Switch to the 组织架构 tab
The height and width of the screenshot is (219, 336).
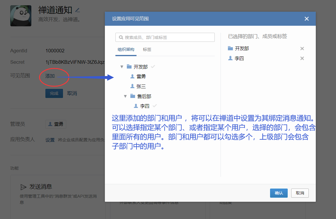[126, 49]
